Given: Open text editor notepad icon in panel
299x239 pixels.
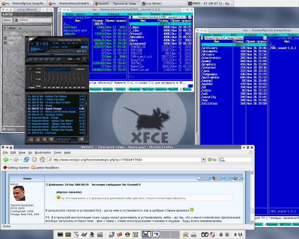Looking at the screenshot, I should 76,234.
